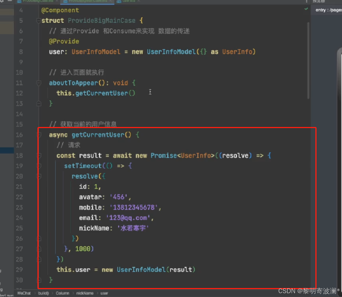Screen dimensions: 342x297
Task: Click the nickName value '水若寒宇'
Action: (x=133, y=228)
